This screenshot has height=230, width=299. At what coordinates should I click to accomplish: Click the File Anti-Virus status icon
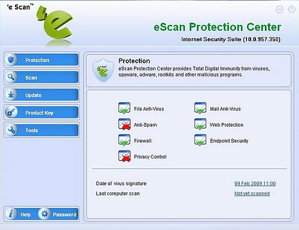124,108
